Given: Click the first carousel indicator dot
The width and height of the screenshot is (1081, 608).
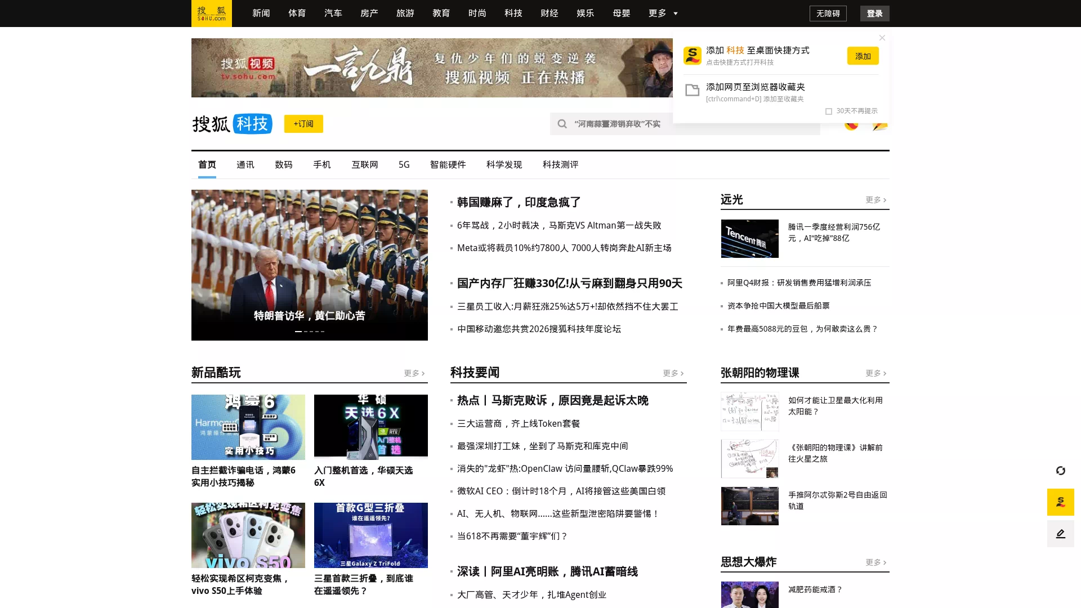Looking at the screenshot, I should tap(298, 331).
